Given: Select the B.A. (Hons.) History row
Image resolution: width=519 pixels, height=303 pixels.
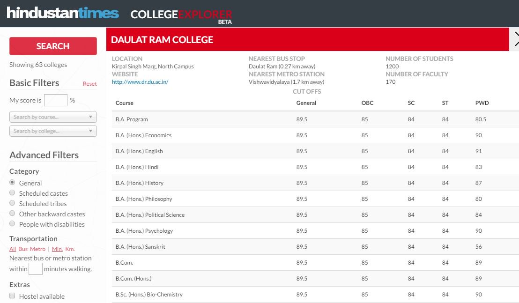Looking at the screenshot, I should (x=315, y=183).
